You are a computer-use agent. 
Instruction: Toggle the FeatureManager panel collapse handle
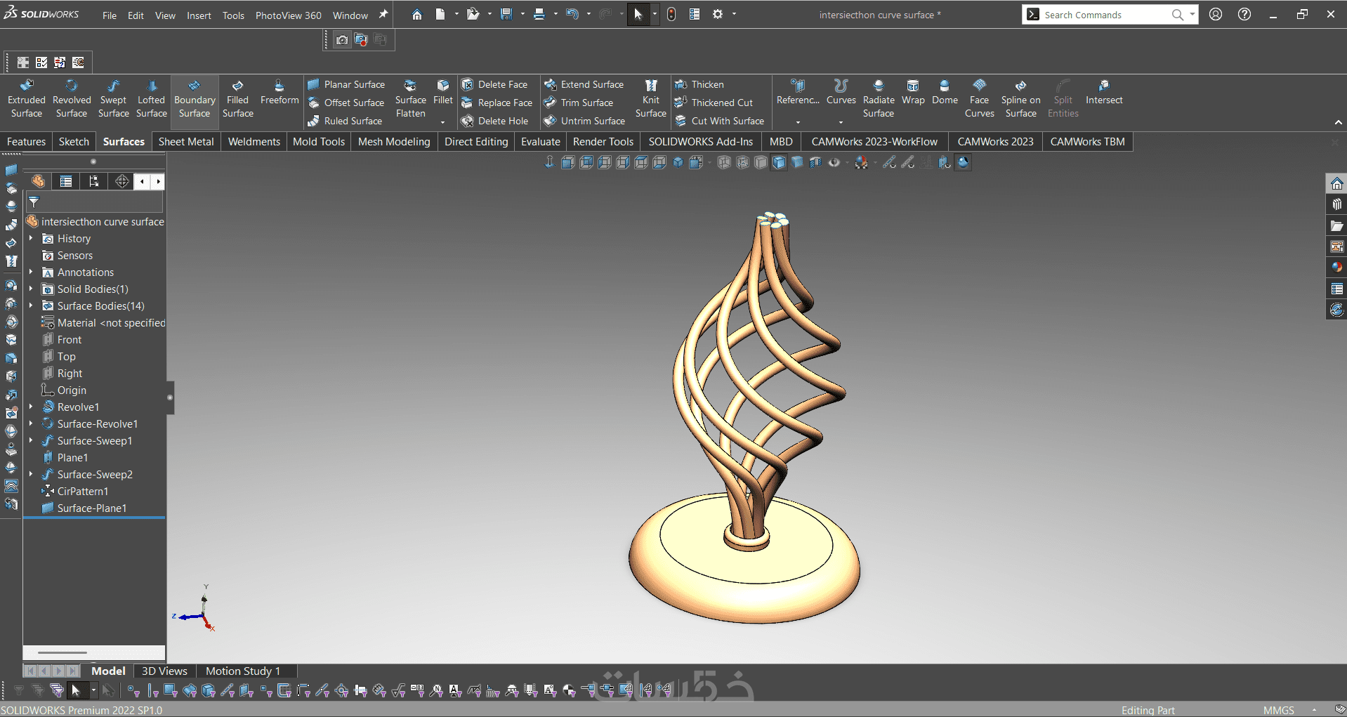click(x=170, y=397)
